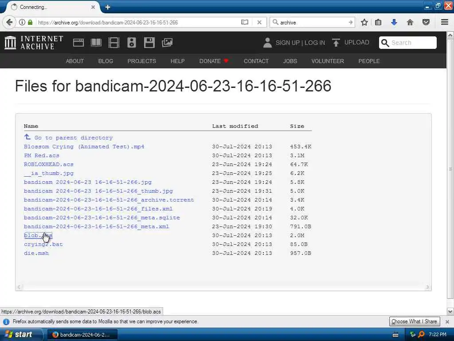Download the _archive.torrent file
The height and width of the screenshot is (341, 454).
[x=109, y=200]
